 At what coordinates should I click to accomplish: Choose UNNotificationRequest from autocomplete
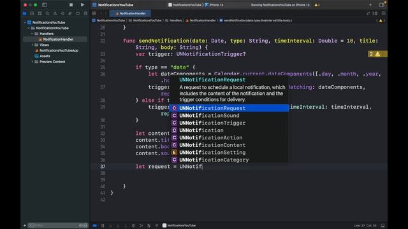click(x=229, y=108)
